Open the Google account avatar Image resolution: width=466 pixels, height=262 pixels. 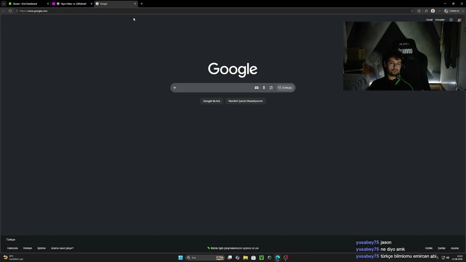(459, 20)
